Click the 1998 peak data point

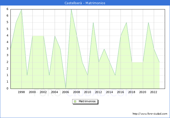pos(21,9)
